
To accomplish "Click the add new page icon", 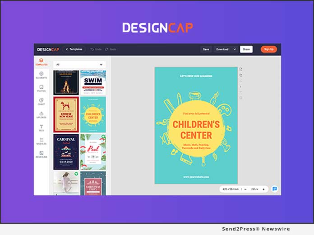I will coord(241,69).
